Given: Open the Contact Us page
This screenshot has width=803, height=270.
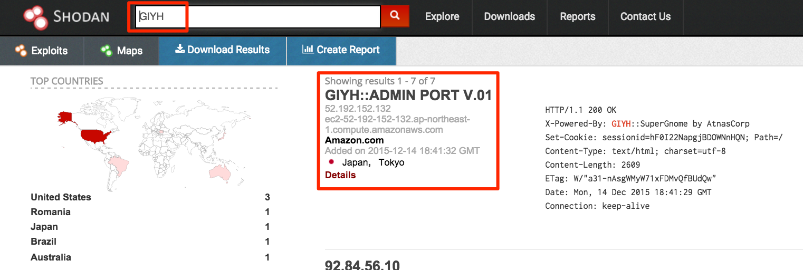Looking at the screenshot, I should [645, 16].
